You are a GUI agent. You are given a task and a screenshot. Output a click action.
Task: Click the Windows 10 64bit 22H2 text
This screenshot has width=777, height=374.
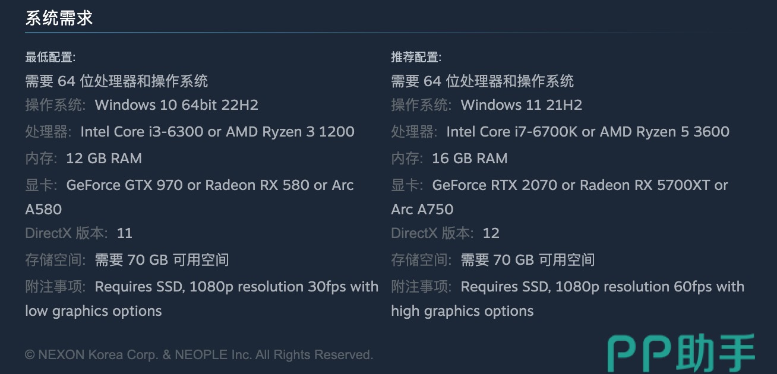coord(176,105)
